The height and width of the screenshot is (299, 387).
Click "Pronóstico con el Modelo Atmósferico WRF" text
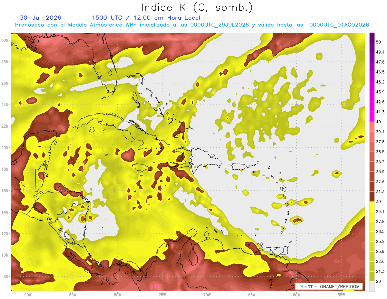tap(77, 25)
